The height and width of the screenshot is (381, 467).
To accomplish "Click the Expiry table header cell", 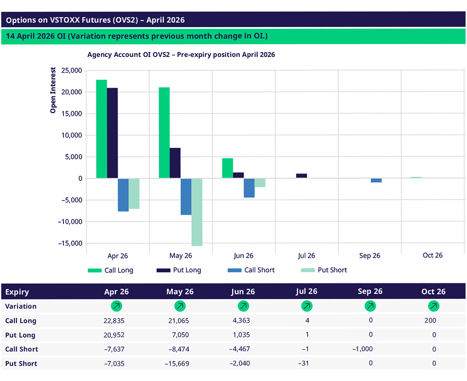I will click(x=17, y=292).
